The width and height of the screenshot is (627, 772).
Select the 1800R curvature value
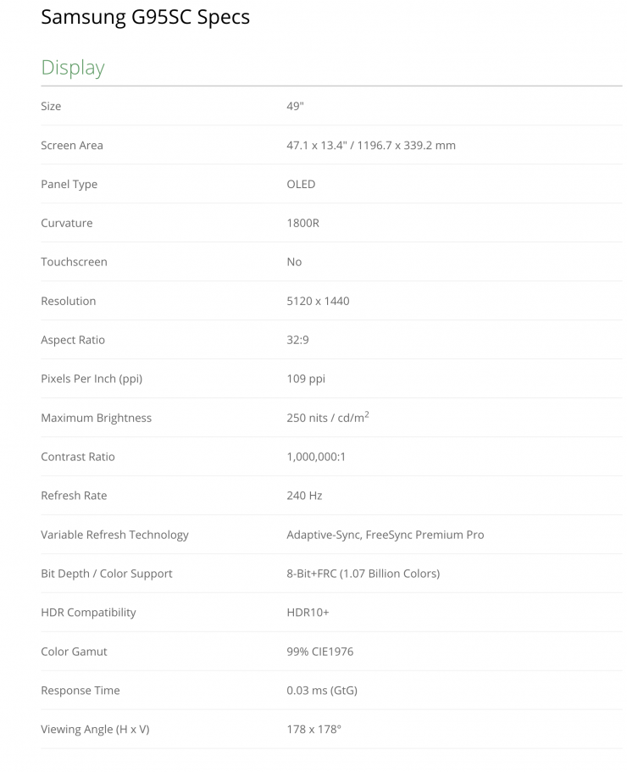tap(302, 223)
